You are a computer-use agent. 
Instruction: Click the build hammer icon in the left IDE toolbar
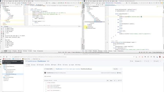(49, 3)
